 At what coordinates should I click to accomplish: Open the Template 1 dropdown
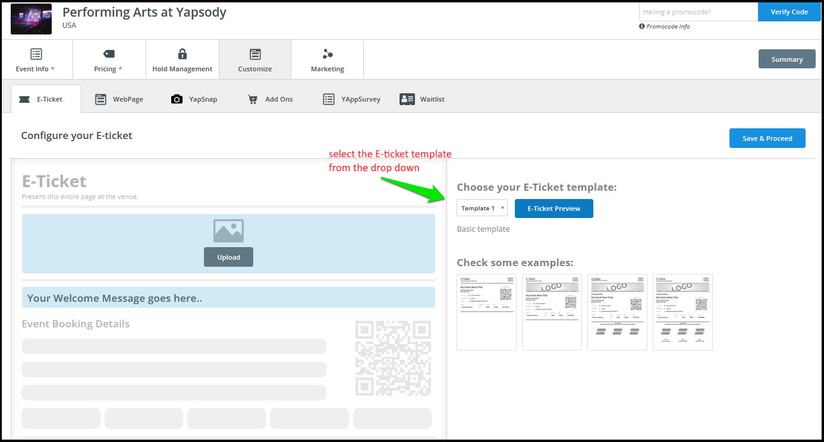[482, 208]
